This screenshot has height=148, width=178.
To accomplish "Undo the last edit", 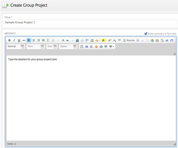I will pos(68,40).
